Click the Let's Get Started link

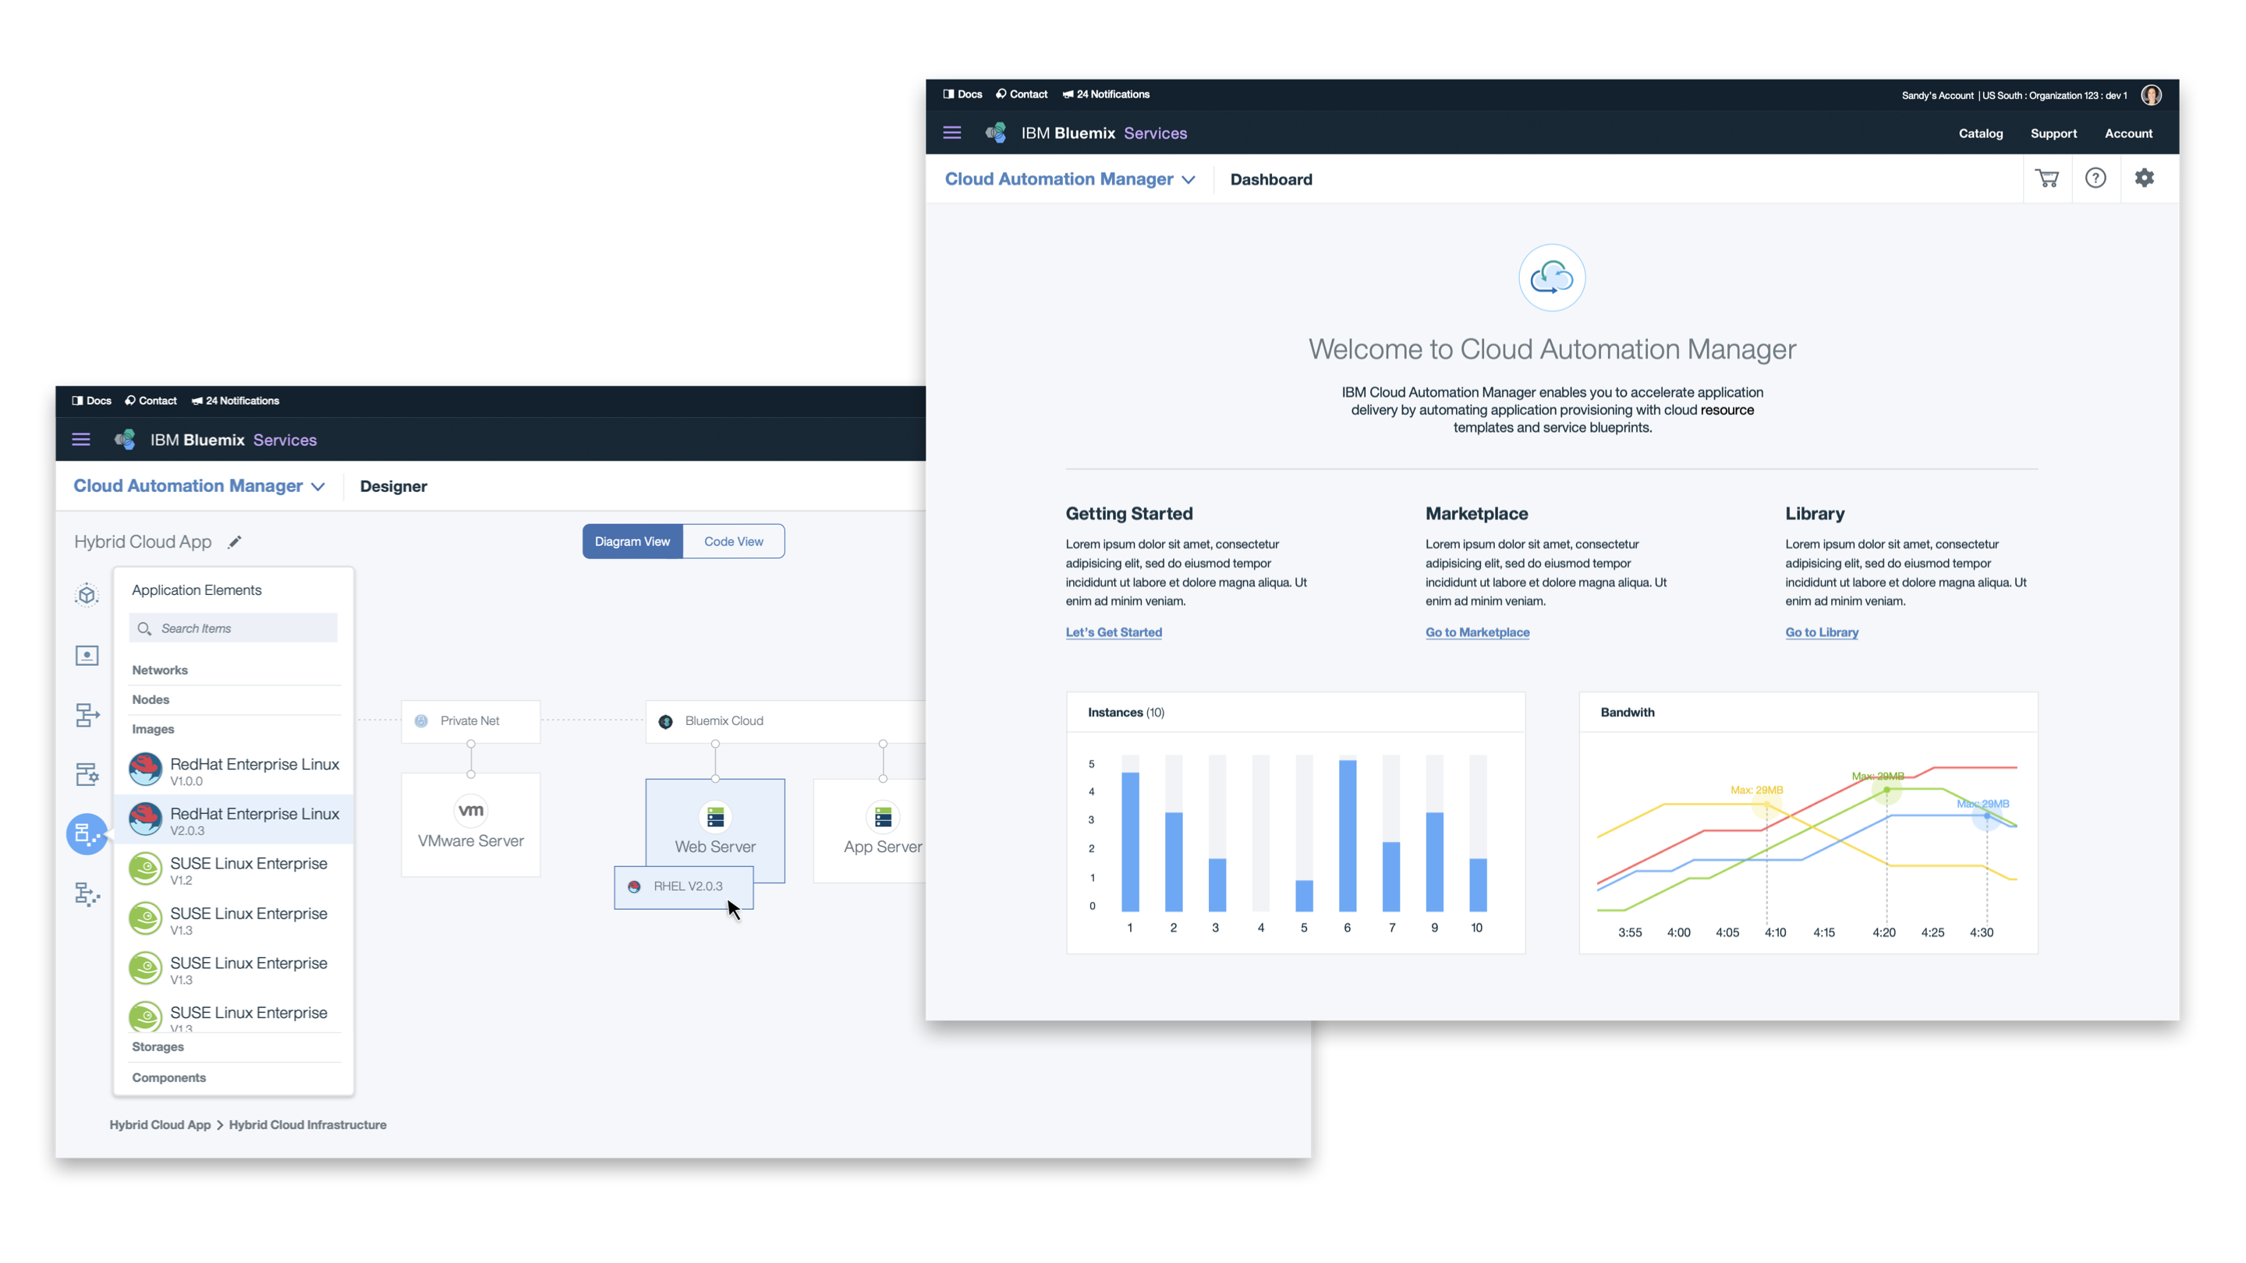[x=1114, y=632]
